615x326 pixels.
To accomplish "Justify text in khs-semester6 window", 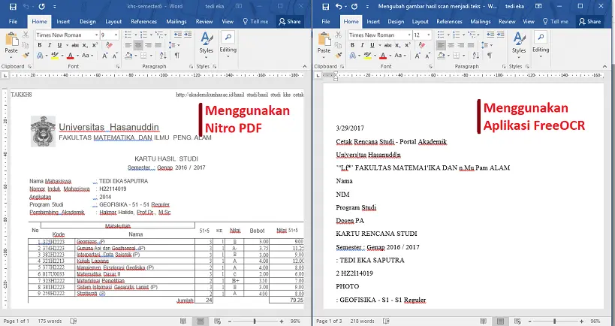I will [158, 45].
